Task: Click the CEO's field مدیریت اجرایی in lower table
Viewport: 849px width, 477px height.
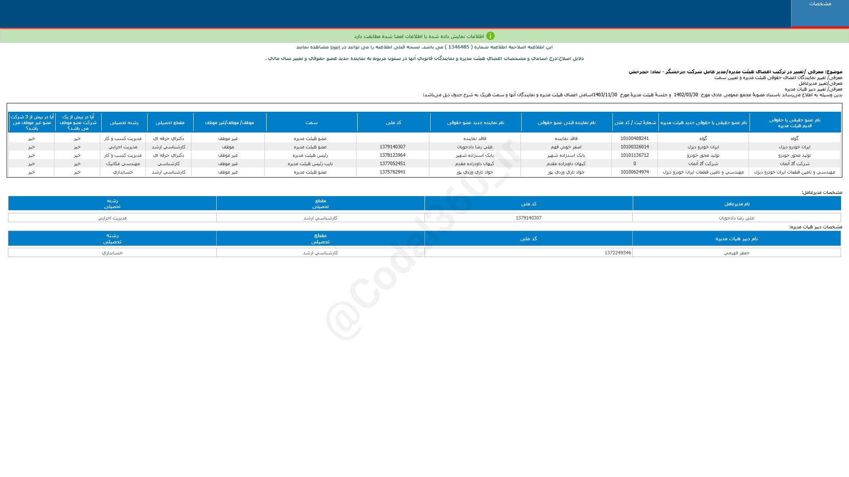Action: (x=112, y=218)
